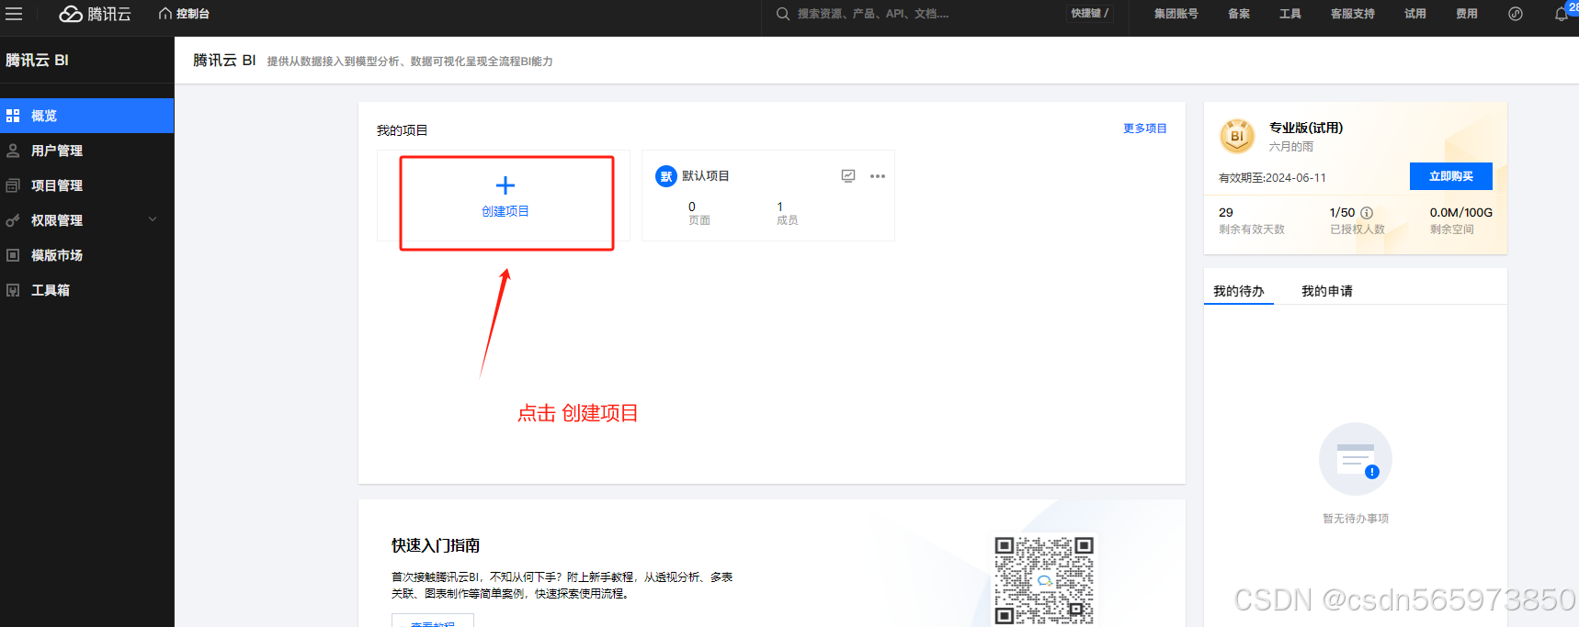Click the search magnifier icon
1579x627 pixels.
(x=783, y=14)
